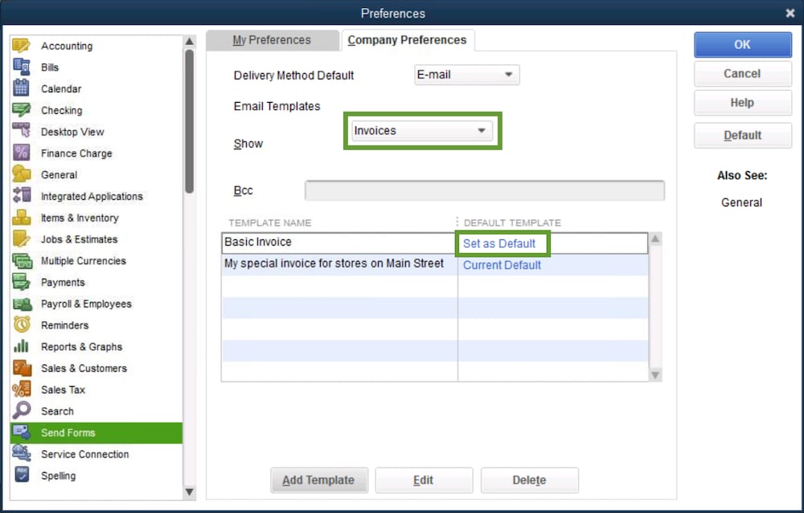Open the Show Invoices dropdown

(422, 131)
